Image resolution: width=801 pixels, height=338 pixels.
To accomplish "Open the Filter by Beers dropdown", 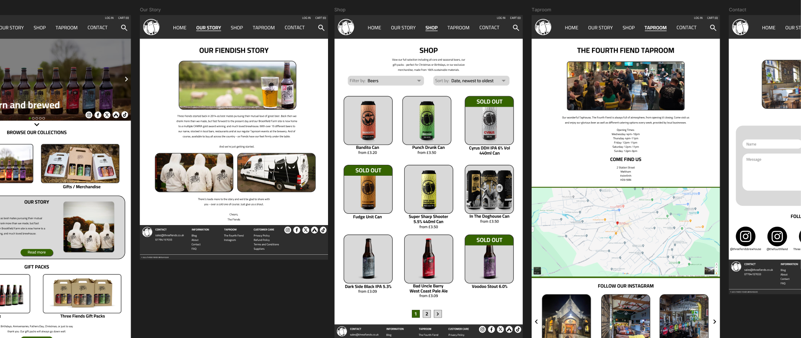I will [385, 81].
